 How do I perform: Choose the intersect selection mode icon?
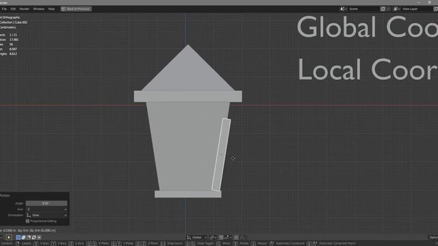coord(39,237)
